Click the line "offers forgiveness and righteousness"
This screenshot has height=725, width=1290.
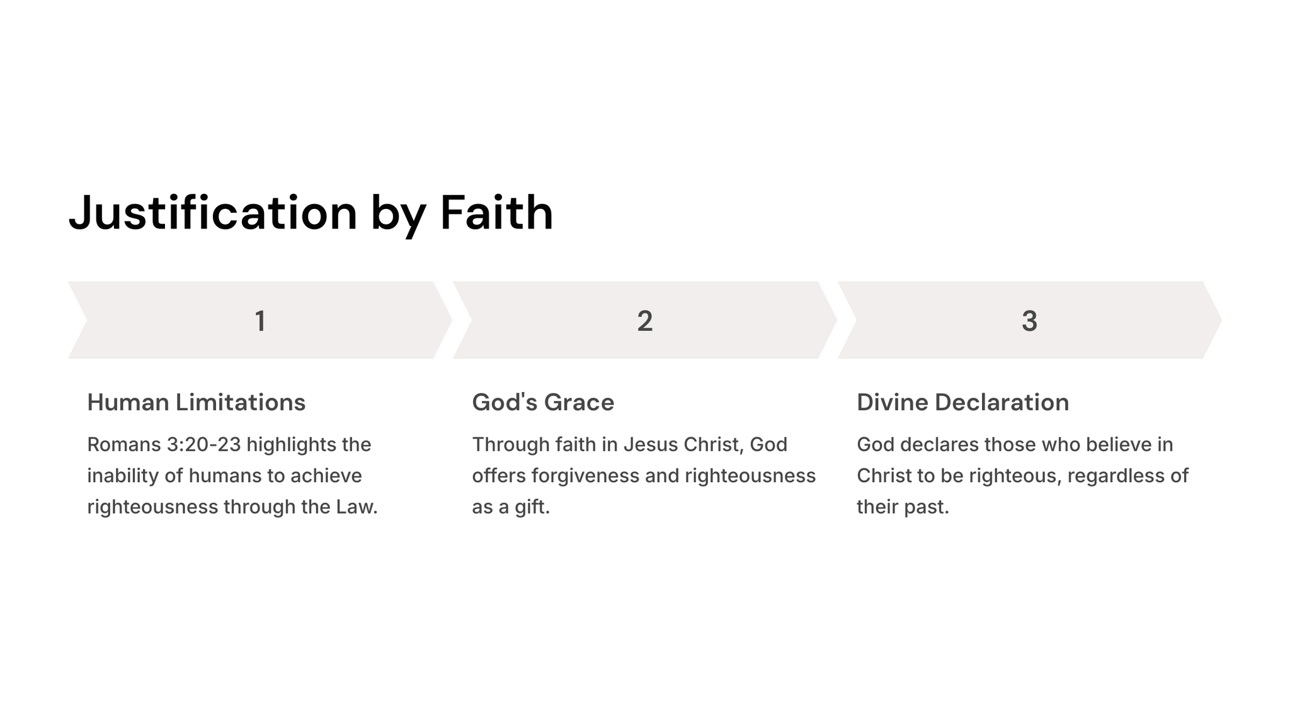tap(644, 476)
